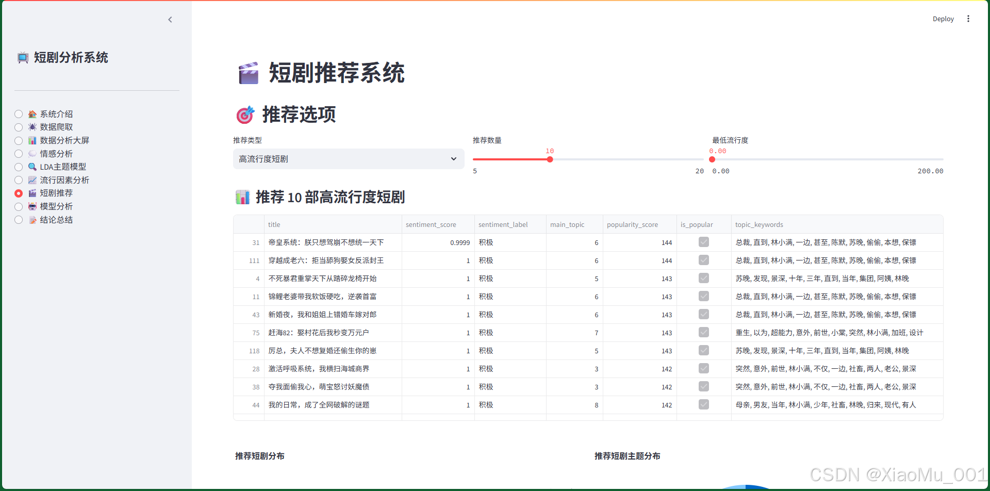990x491 pixels.
Task: Click the chart icon beside 数据分析大屏
Action: tap(32, 140)
